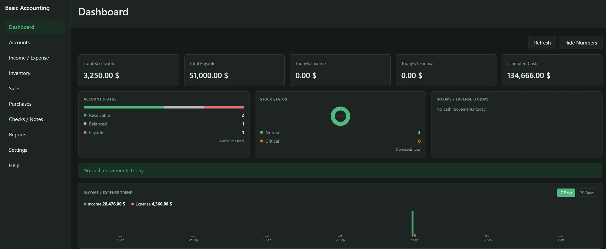
Task: Click the Total Payable amount 51,000.00 $
Action: pos(209,76)
